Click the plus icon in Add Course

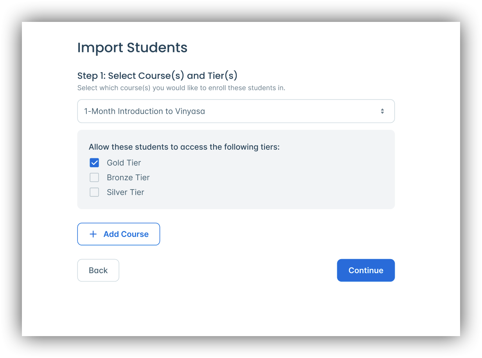pos(93,234)
